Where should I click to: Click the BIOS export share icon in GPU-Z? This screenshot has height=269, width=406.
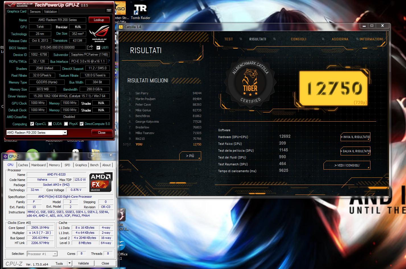pyautogui.click(x=90, y=47)
